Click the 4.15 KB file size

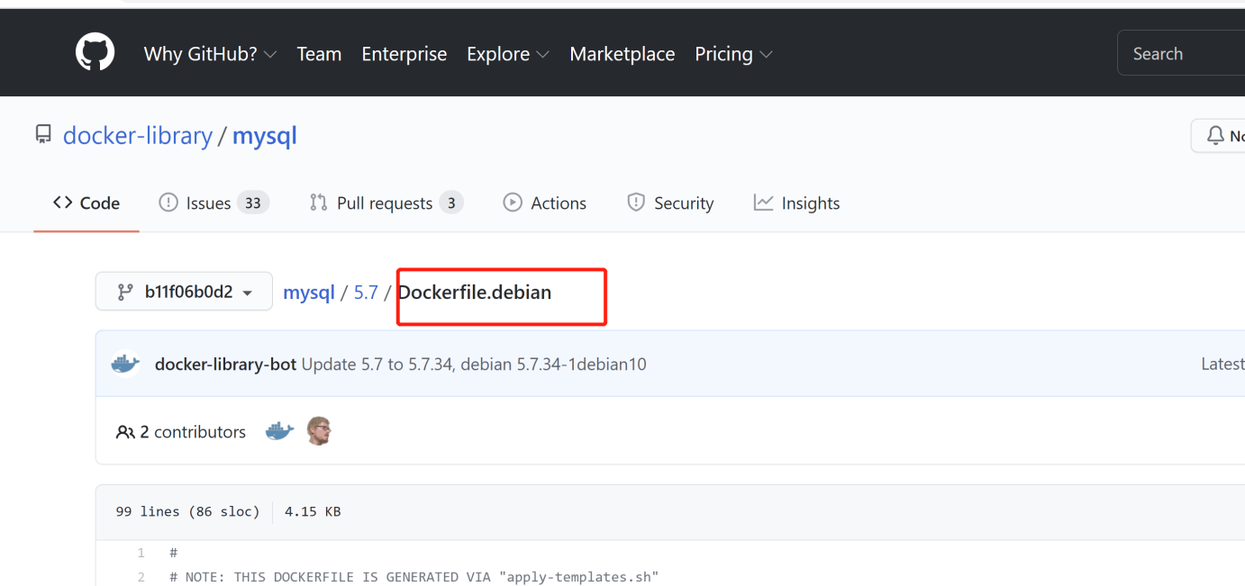(313, 511)
